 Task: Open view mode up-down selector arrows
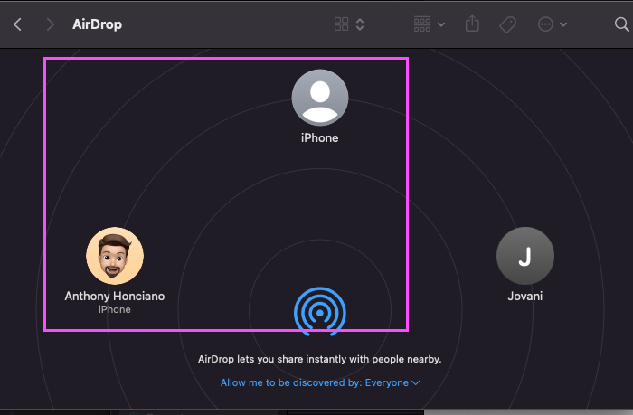[x=360, y=24]
